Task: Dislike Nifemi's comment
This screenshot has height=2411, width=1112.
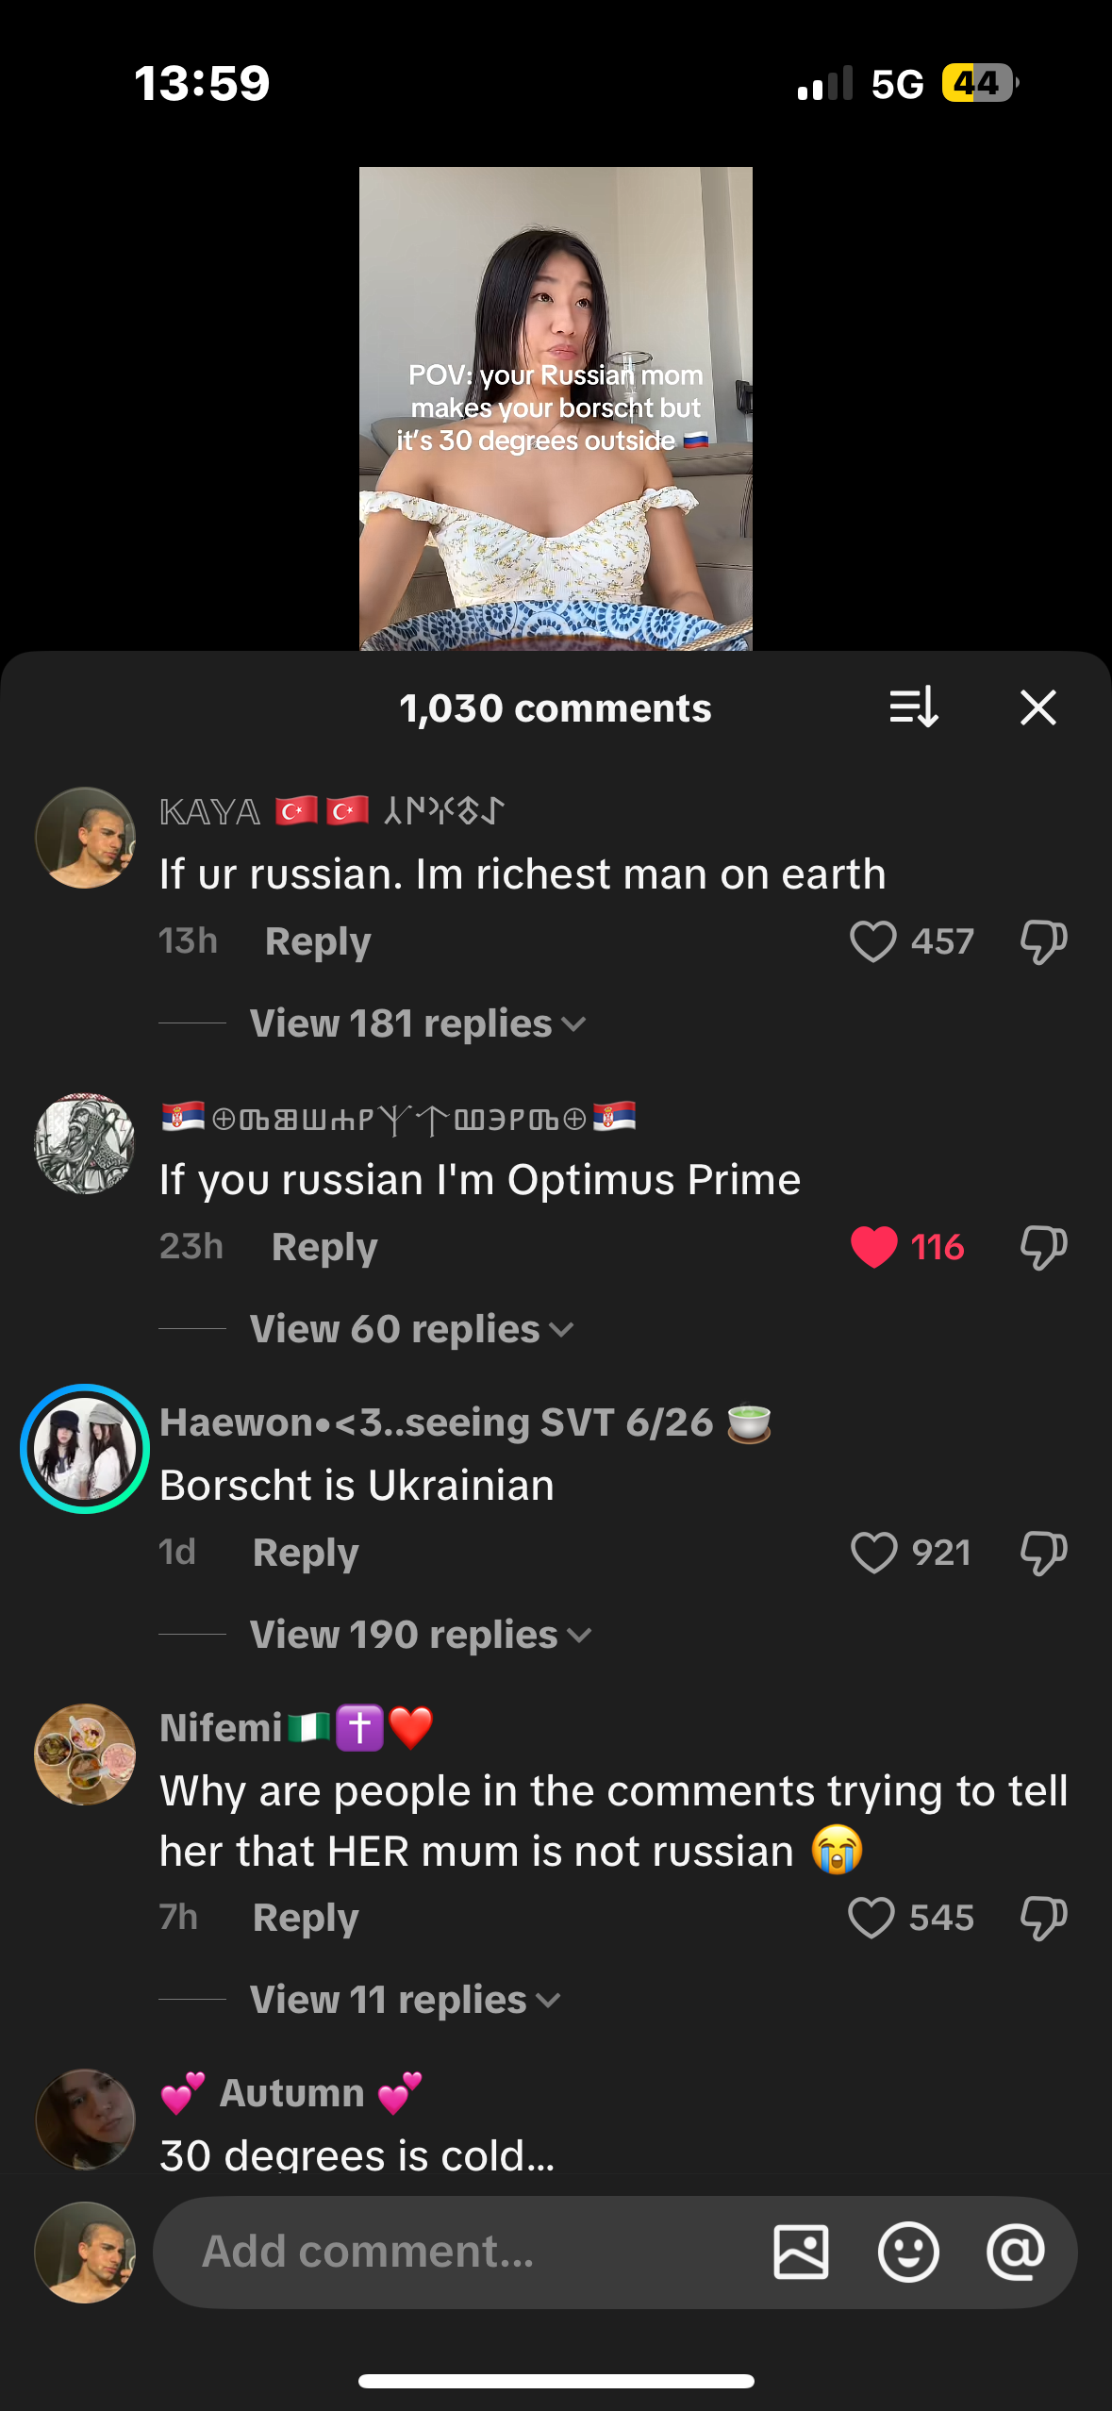Action: click(x=1043, y=1918)
